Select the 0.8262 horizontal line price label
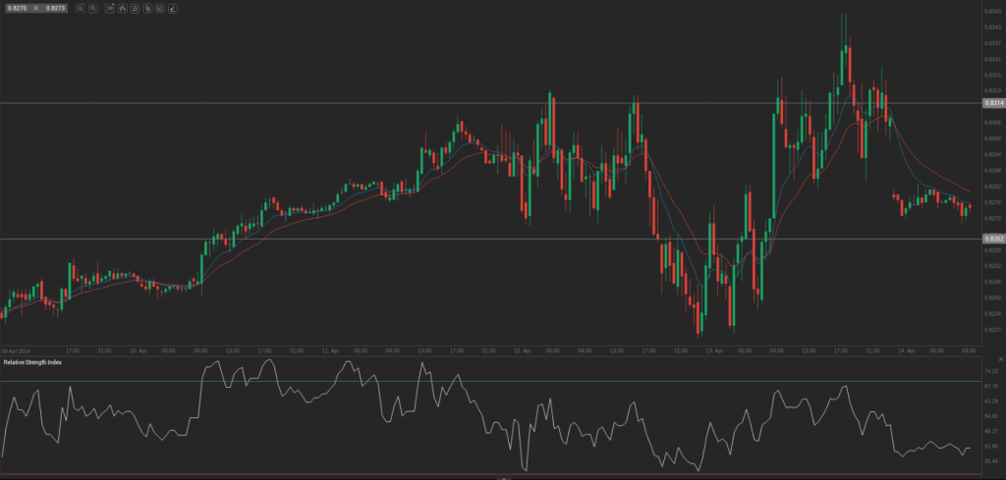Viewport: 1006px width, 480px height. 990,239
